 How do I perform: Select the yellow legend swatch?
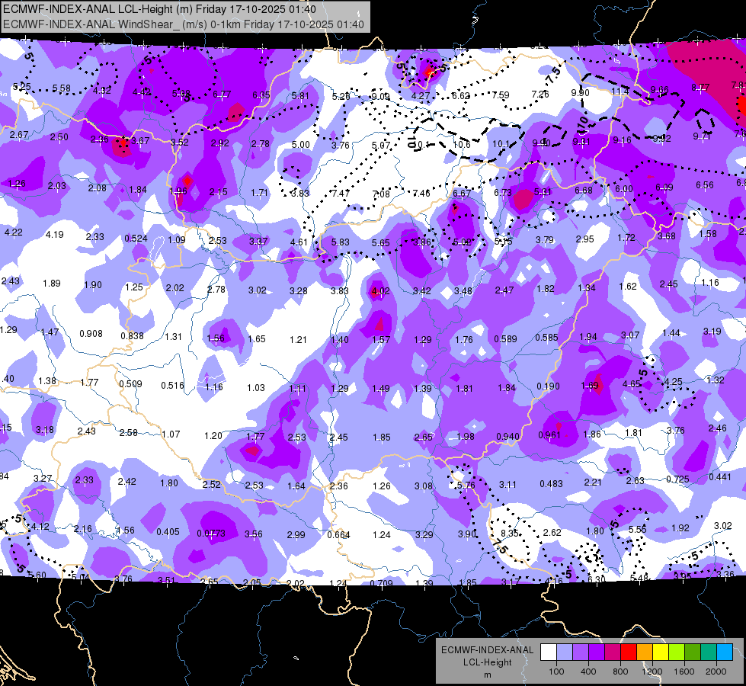coord(661,652)
